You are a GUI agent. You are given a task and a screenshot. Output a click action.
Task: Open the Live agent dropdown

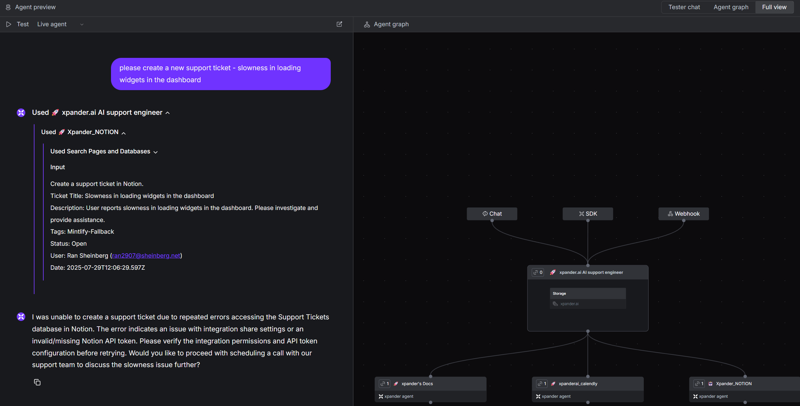coord(82,24)
